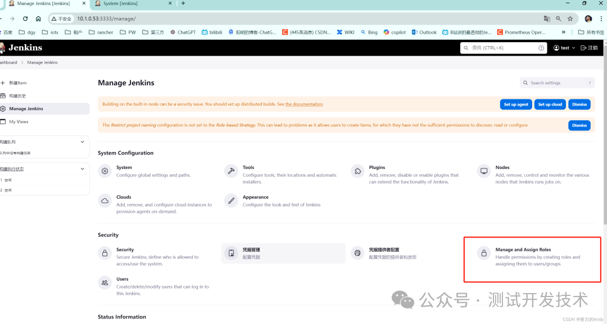The height and width of the screenshot is (324, 607).
Task: Focus the 查找 (CTRL+K) search box
Action: click(x=504, y=48)
